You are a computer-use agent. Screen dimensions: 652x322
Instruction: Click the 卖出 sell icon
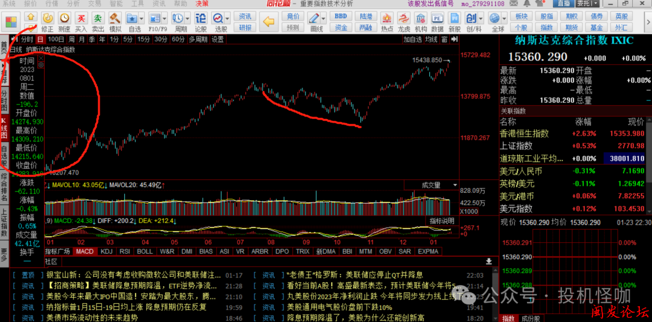tap(98, 22)
